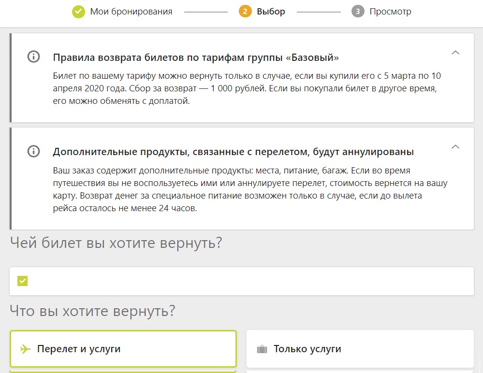Image resolution: width=483 pixels, height=373 pixels.
Task: Click the green checkmark step icon
Action: click(78, 12)
